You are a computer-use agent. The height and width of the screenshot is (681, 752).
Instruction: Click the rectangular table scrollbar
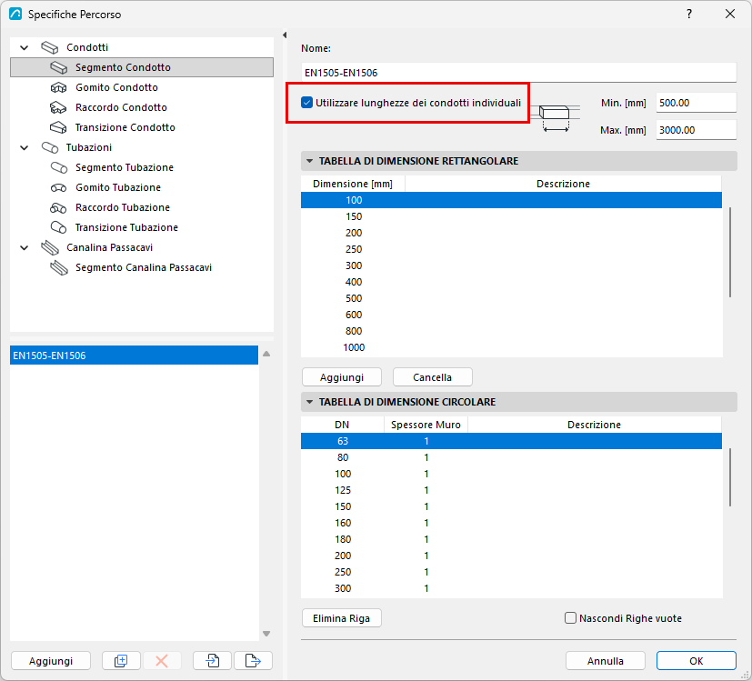tap(730, 252)
